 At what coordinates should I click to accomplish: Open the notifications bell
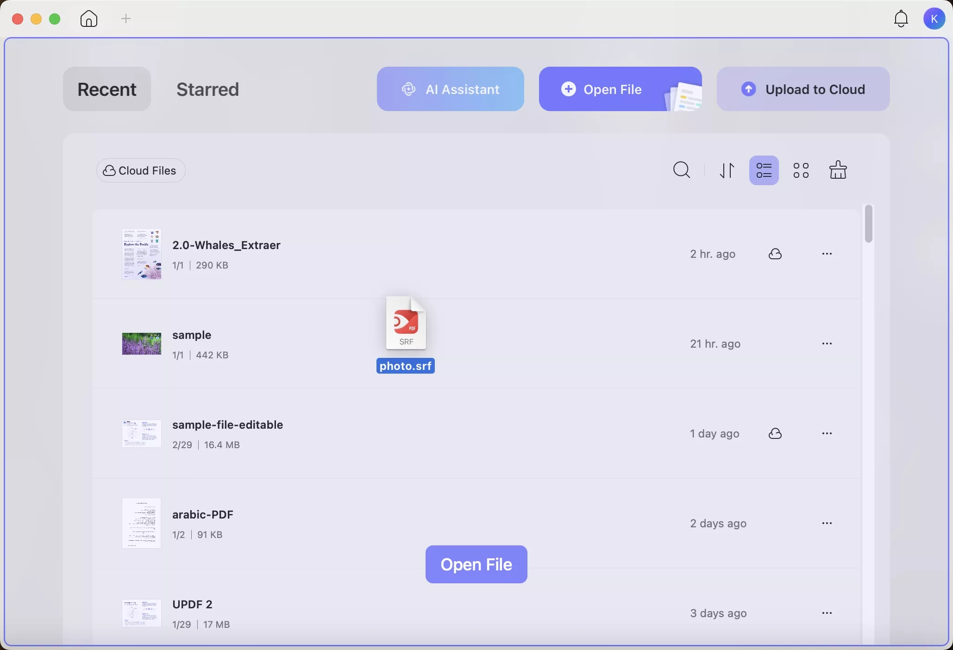[901, 19]
